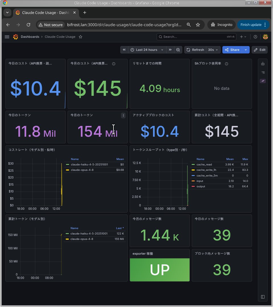
Task: Open the tab search dropdown arrow
Action: tap(7, 13)
